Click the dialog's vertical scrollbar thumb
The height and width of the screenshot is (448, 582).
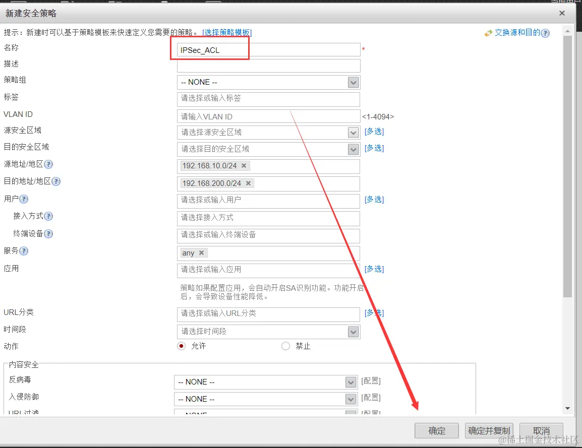[x=567, y=167]
